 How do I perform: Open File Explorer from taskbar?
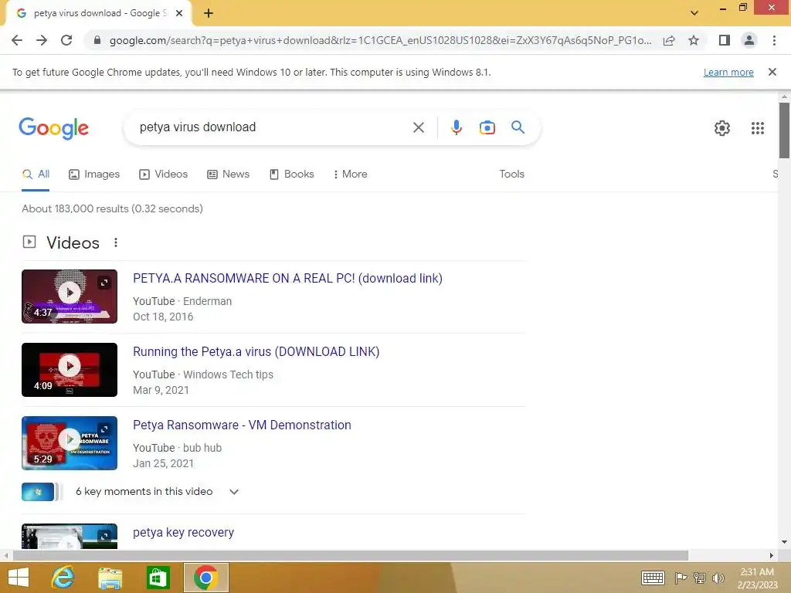coord(110,578)
